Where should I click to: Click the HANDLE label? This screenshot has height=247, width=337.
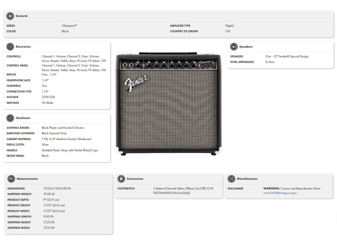pos(12,150)
